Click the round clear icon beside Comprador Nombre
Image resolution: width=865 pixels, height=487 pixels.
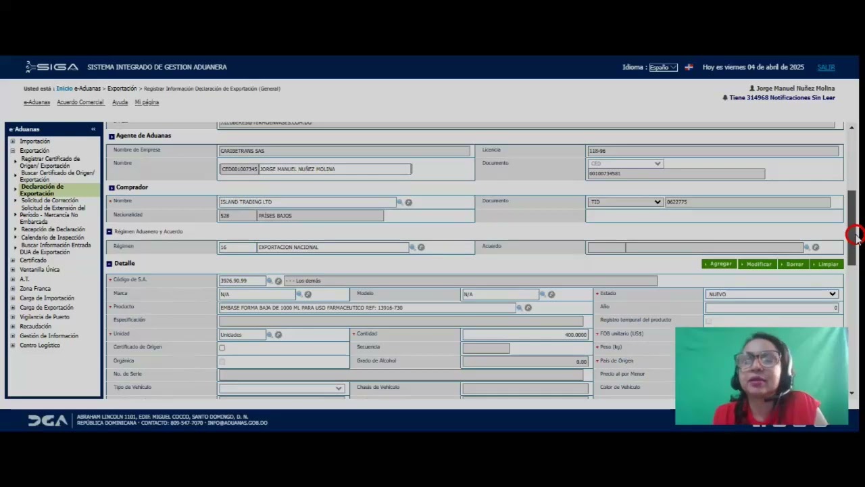point(409,202)
